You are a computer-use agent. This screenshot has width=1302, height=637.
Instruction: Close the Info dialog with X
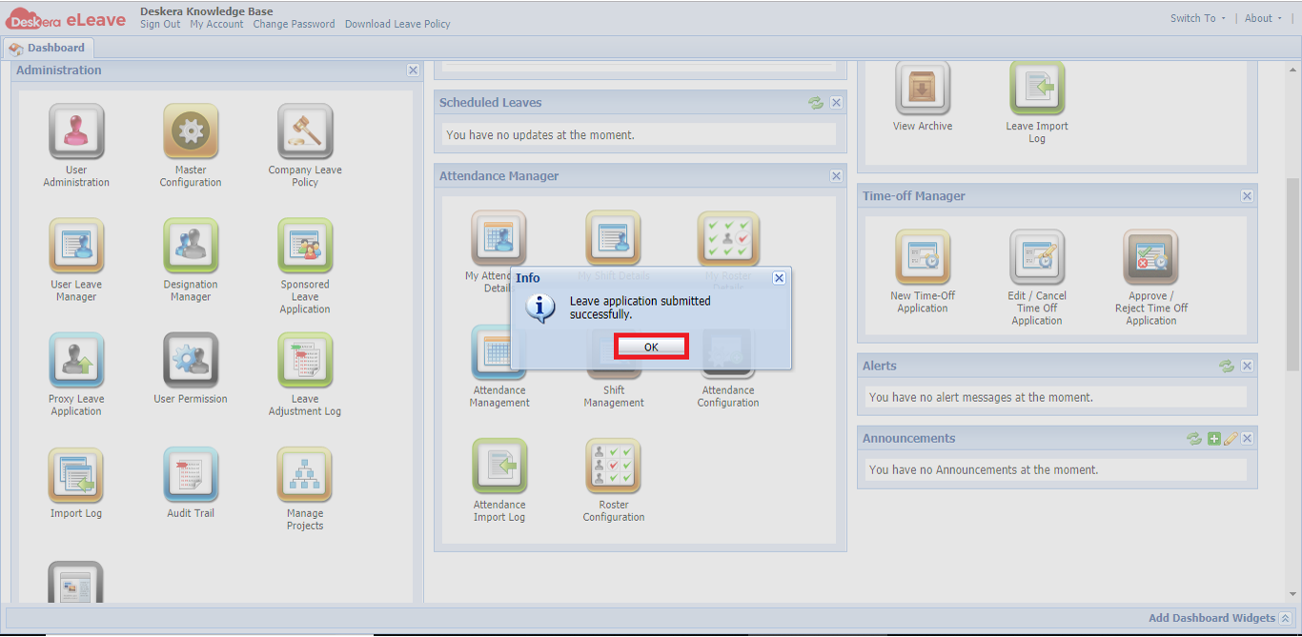click(779, 278)
